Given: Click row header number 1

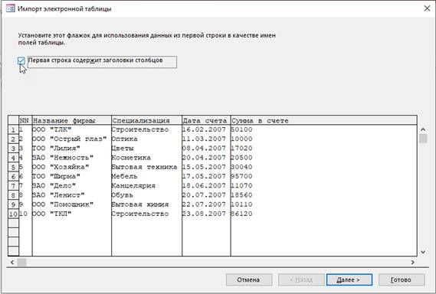Looking at the screenshot, I should [x=13, y=129].
